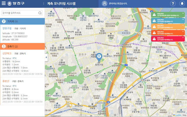Click 24H 평균 수직변위 -0.9mm row
This screenshot has height=117, width=187.
point(15,71)
